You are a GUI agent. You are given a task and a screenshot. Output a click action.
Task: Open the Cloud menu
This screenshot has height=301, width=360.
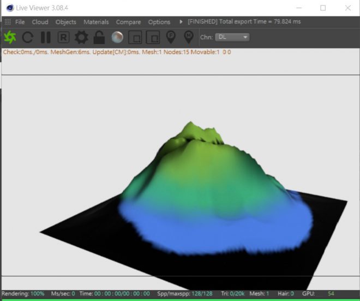[x=40, y=22]
